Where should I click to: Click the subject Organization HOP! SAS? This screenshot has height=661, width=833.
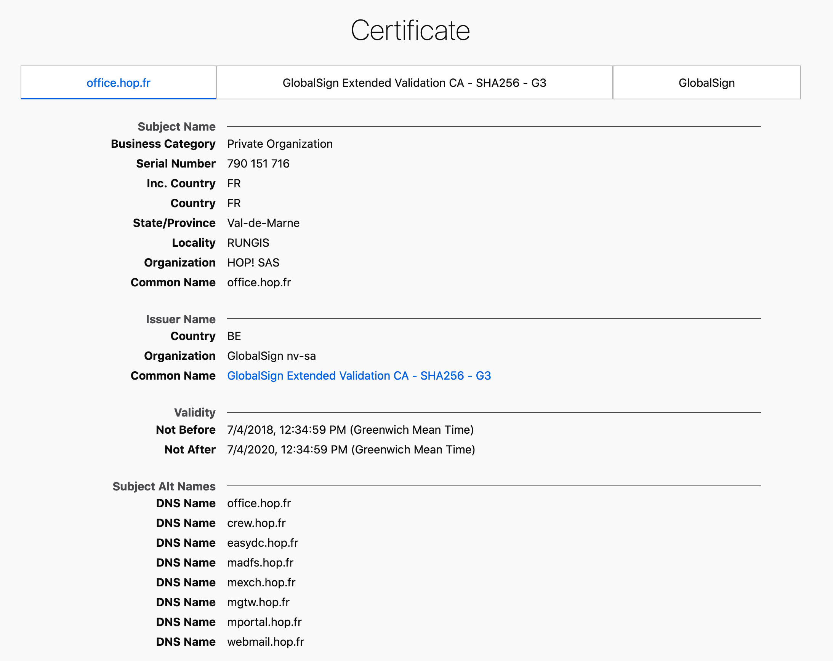pyautogui.click(x=253, y=263)
